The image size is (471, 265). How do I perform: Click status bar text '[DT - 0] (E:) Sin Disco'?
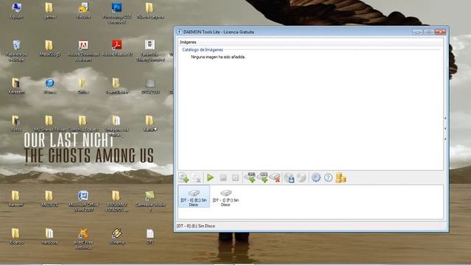point(196,226)
